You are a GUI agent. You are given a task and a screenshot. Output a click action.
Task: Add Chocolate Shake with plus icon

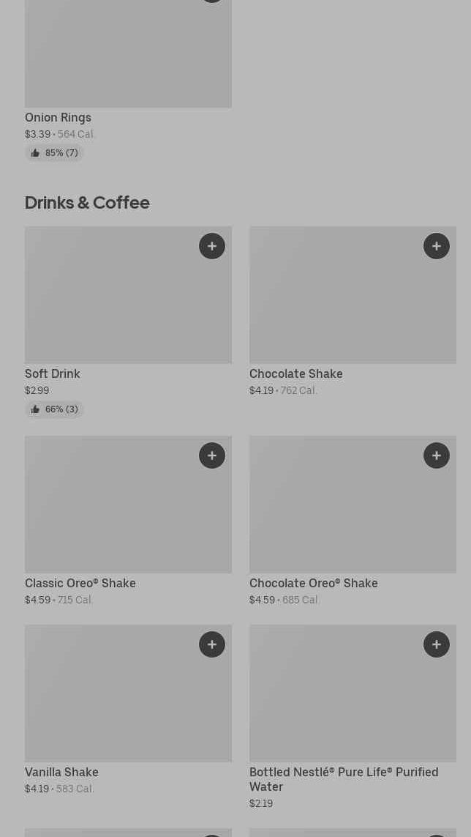click(x=437, y=246)
